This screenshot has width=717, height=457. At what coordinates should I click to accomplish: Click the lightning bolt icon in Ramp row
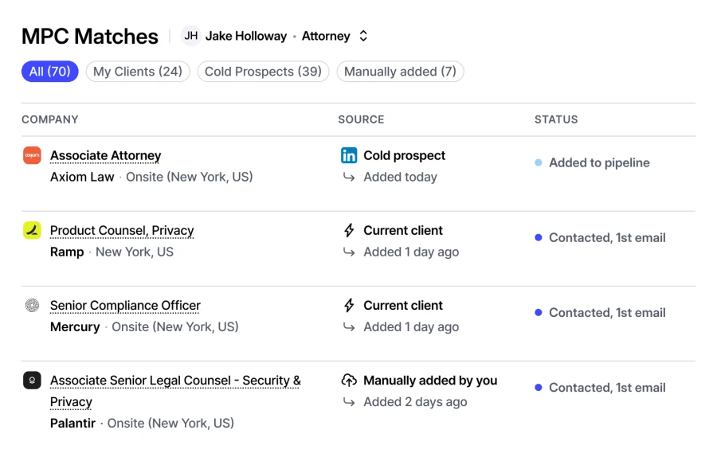(349, 230)
